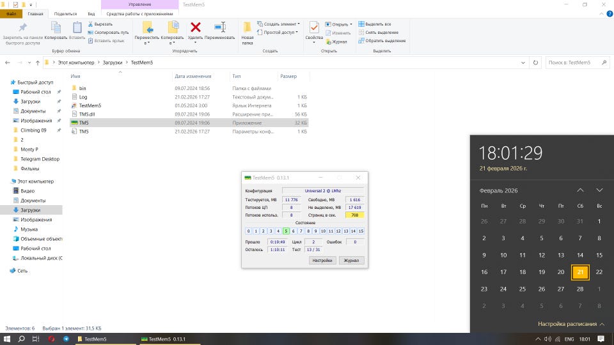Image resolution: width=614 pixels, height=345 pixels.
Task: Select Сеть in navigation pane
Action: pyautogui.click(x=22, y=271)
